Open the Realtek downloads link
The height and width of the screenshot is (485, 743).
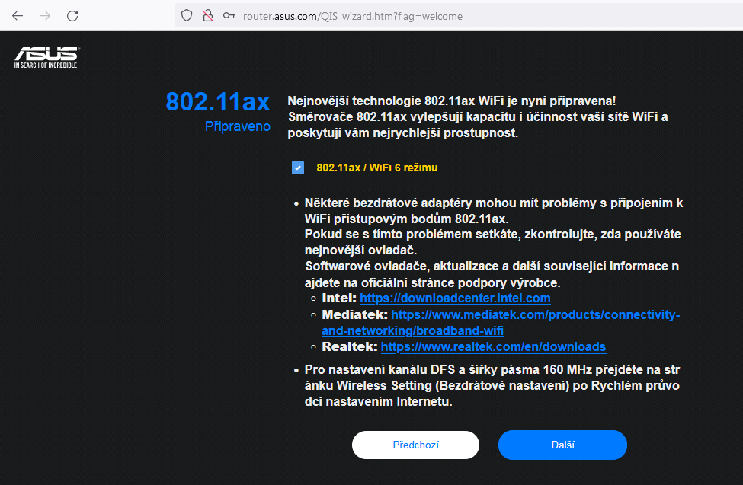(x=493, y=347)
